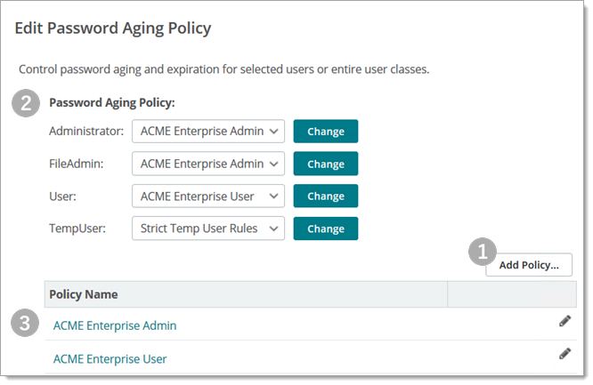Viewport: 593px width, 385px height.
Task: Click the pencil icon for ACME Enterprise Admin
Action: [565, 321]
